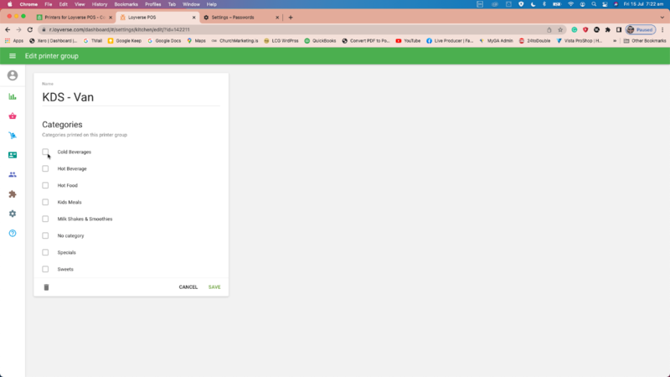Open the Window menu
Image resolution: width=670 pixels, height=377 pixels.
(191, 4)
